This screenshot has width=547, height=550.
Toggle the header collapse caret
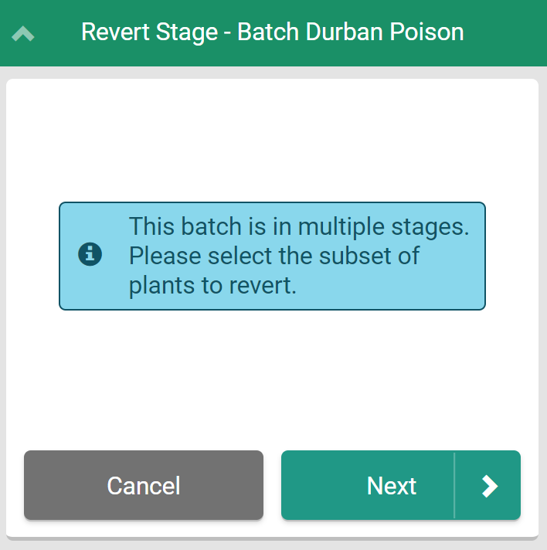23,34
